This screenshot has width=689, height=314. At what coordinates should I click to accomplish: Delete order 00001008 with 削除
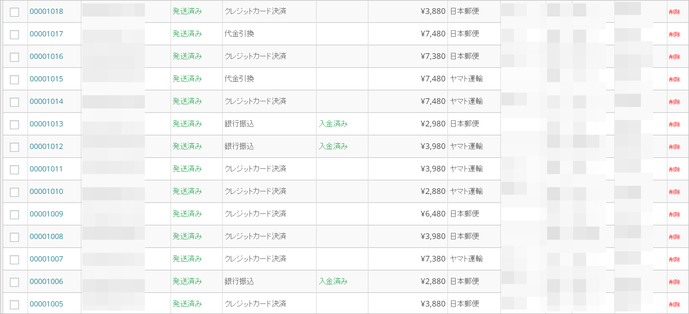click(674, 237)
